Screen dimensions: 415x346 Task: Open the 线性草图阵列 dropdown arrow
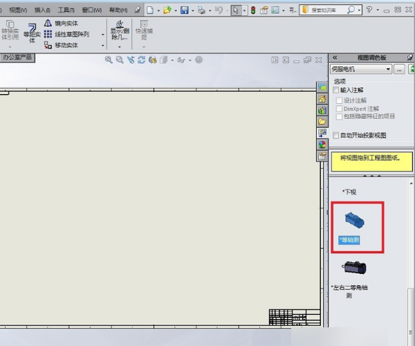pyautogui.click(x=103, y=34)
